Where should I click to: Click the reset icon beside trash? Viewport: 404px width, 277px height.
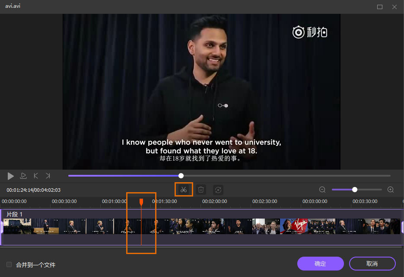(x=218, y=190)
